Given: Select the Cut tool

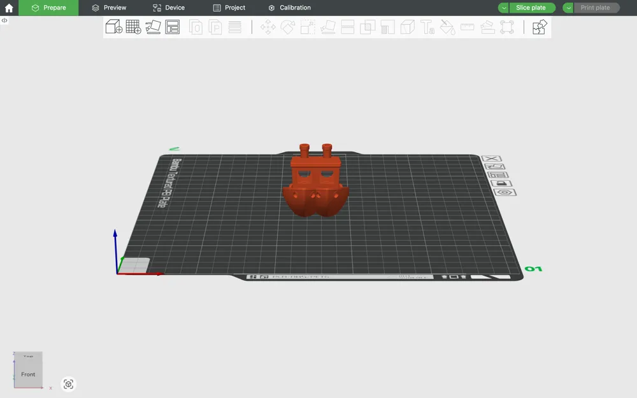Looking at the screenshot, I should pyautogui.click(x=348, y=27).
